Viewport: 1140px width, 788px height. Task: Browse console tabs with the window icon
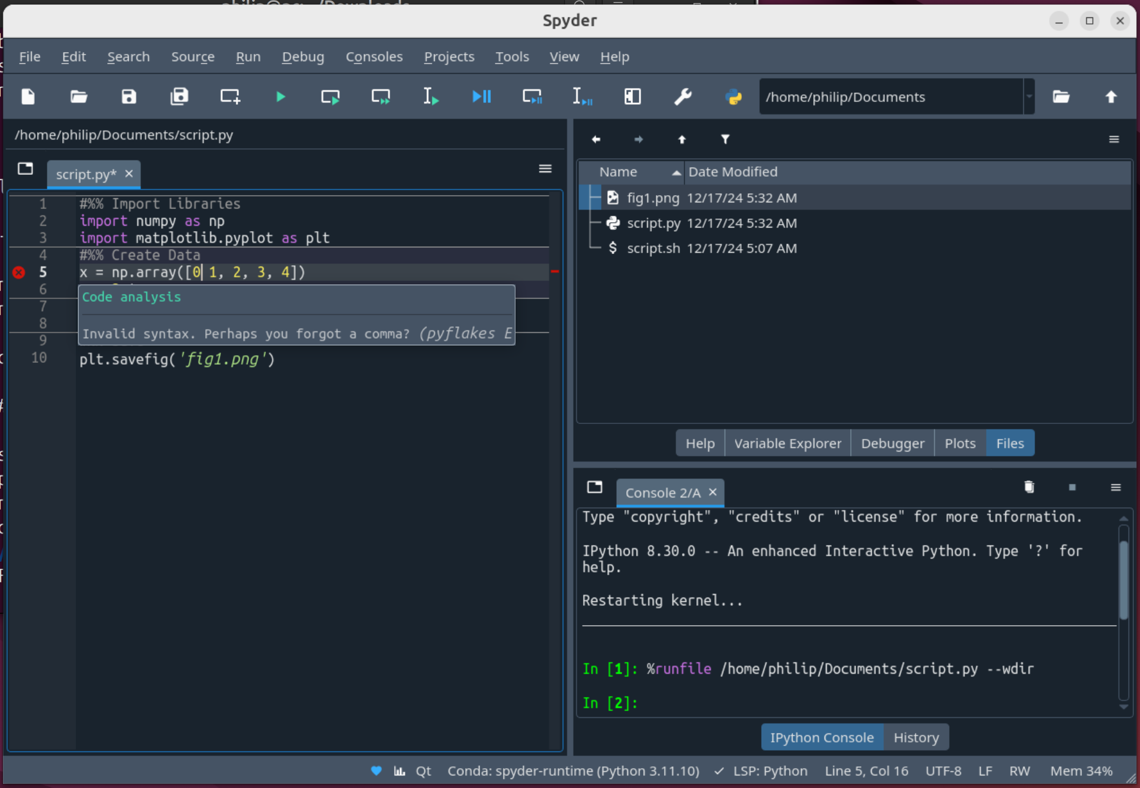click(x=595, y=487)
